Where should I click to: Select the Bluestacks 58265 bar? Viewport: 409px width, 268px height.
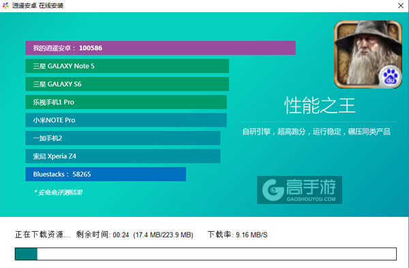point(106,174)
